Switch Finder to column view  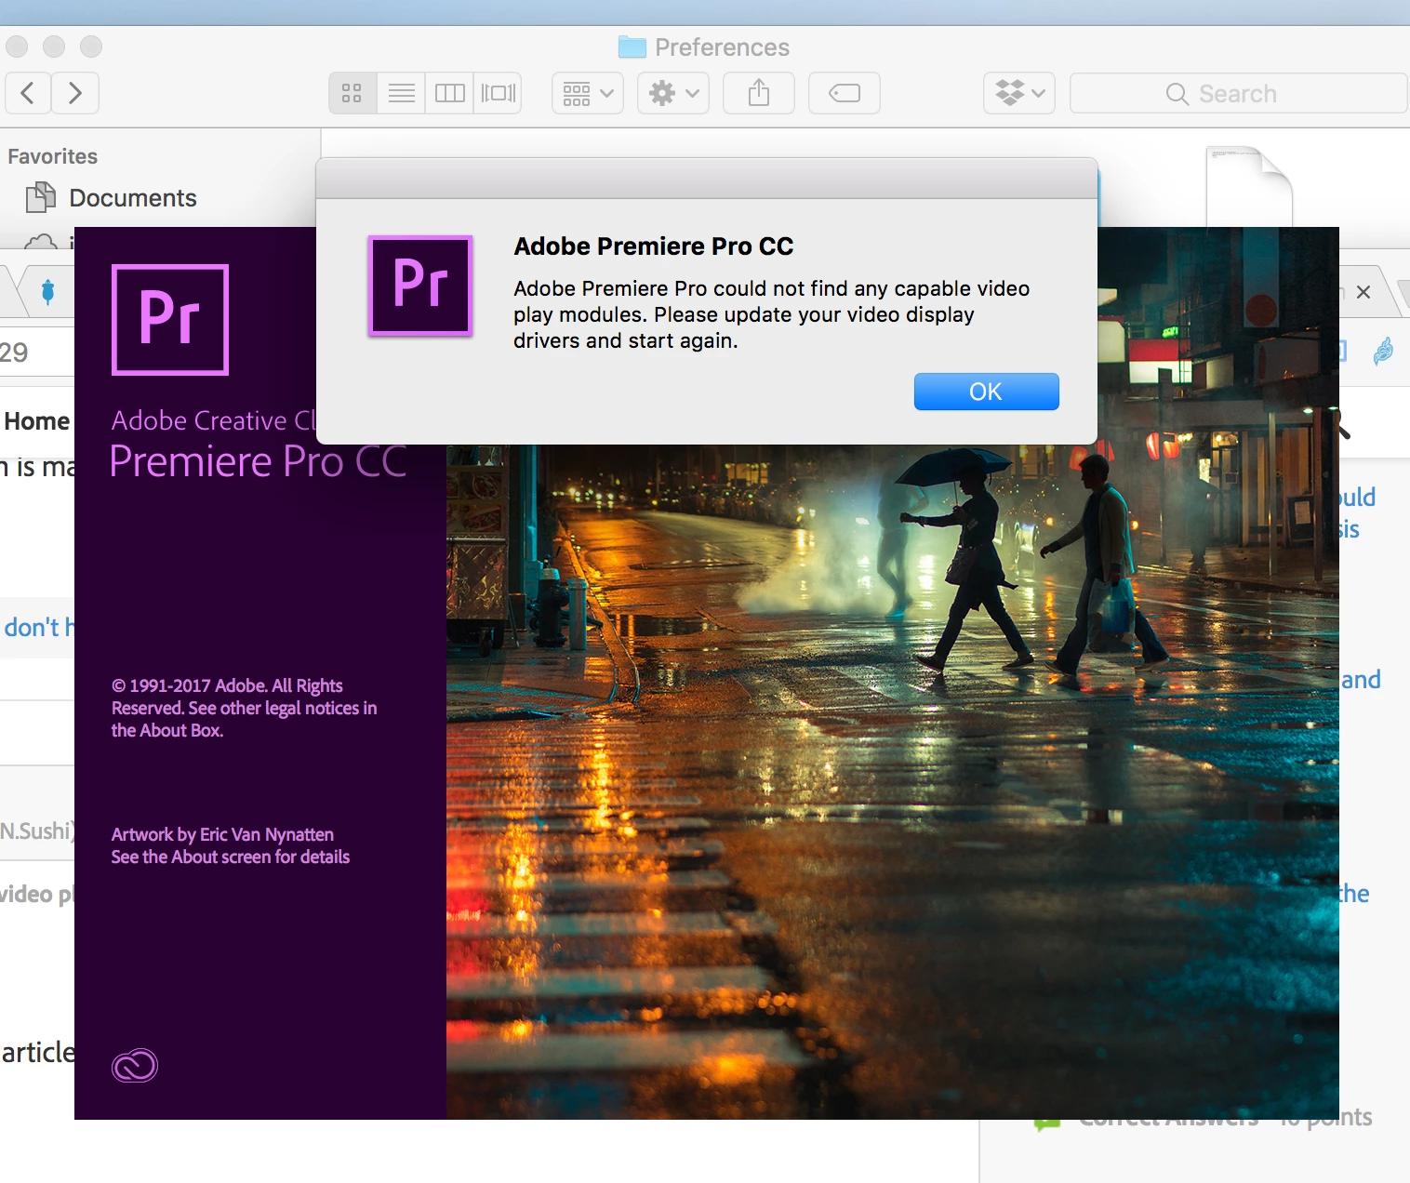point(449,93)
